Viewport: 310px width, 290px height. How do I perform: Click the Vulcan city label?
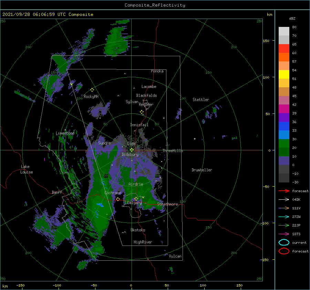point(175,256)
